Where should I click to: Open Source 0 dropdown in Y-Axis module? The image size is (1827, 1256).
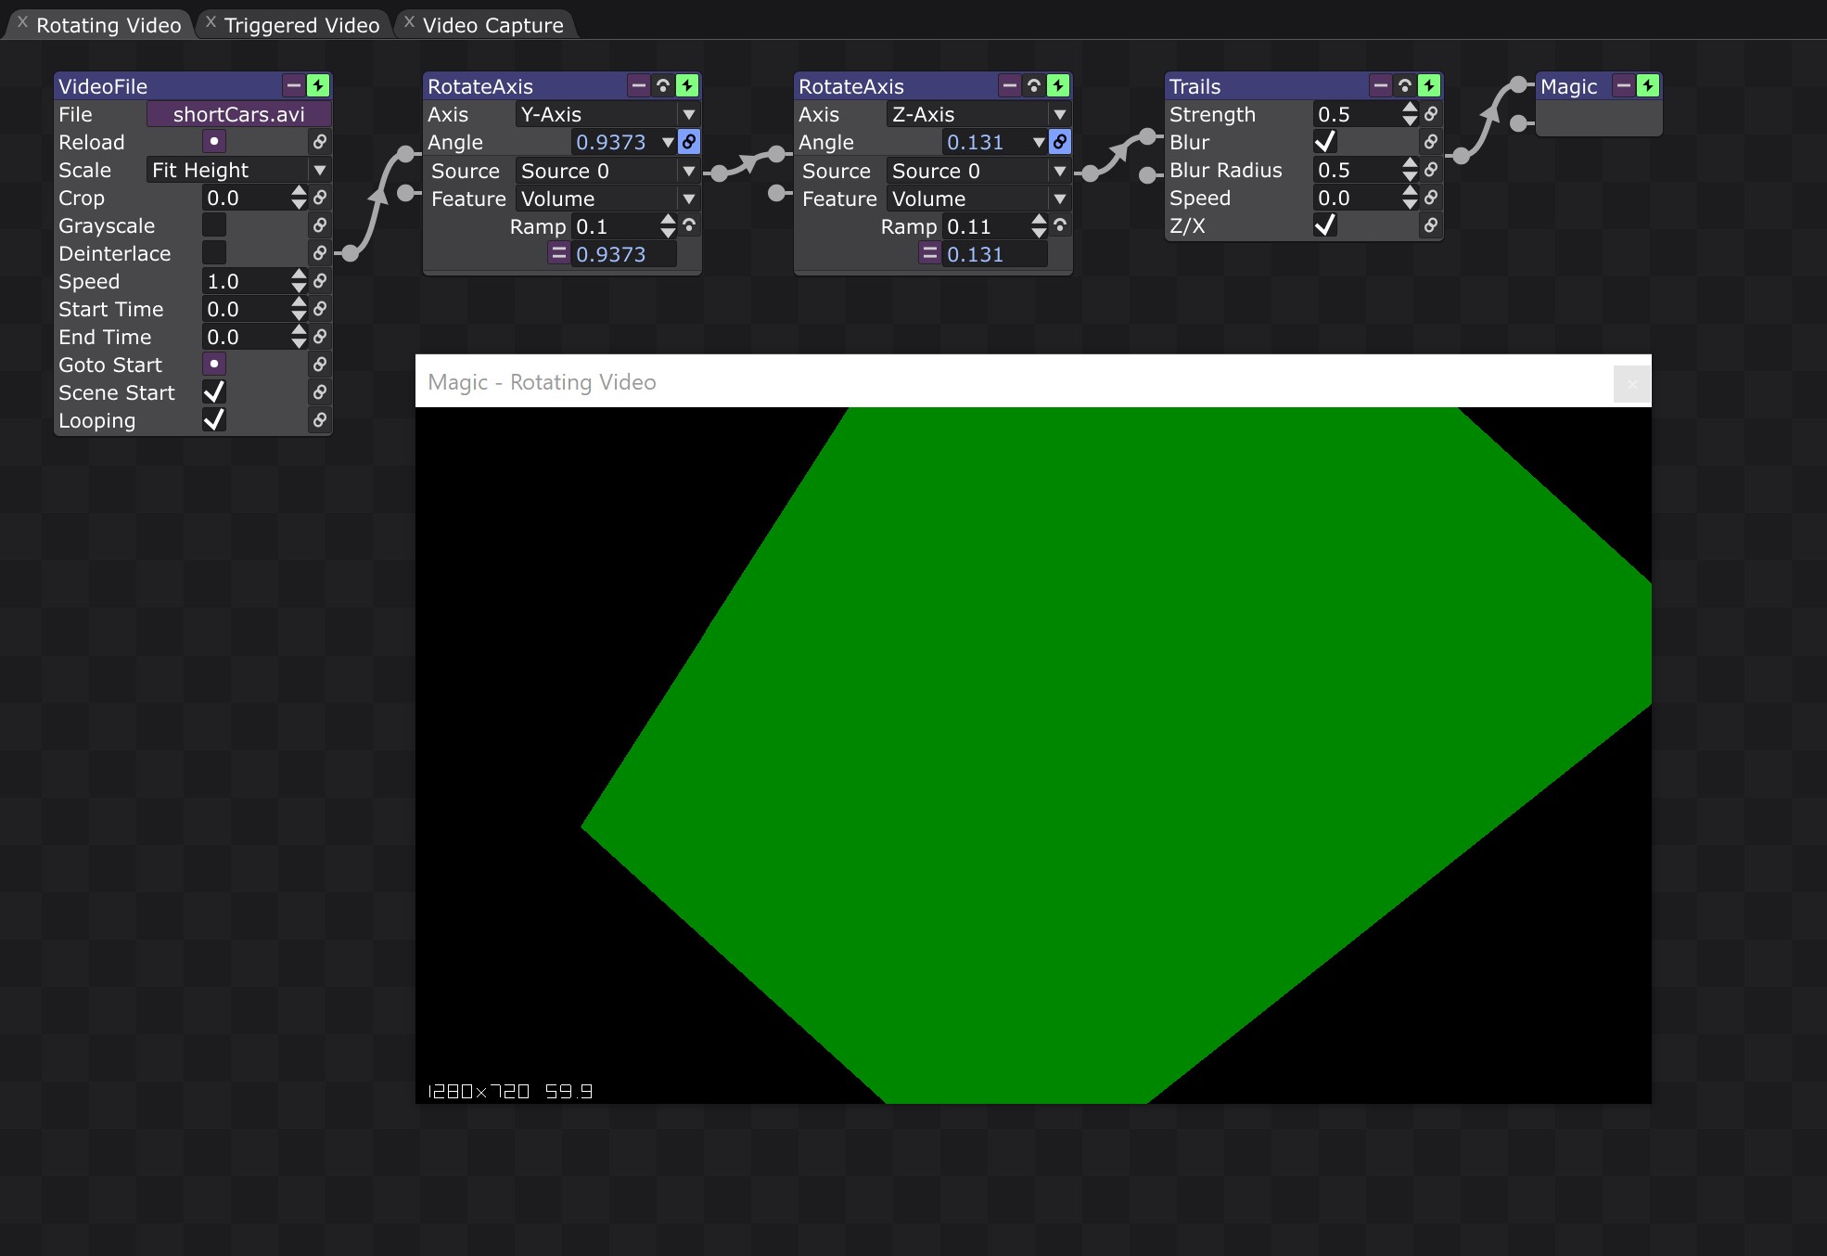pyautogui.click(x=607, y=171)
